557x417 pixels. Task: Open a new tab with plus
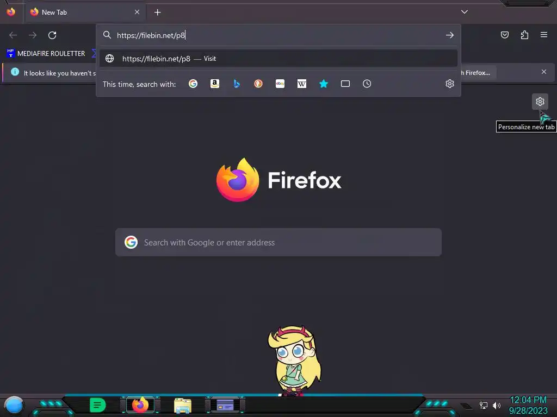tap(157, 12)
